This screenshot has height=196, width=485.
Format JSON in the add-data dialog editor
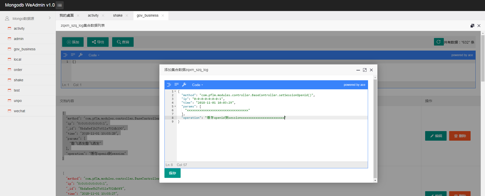click(169, 85)
